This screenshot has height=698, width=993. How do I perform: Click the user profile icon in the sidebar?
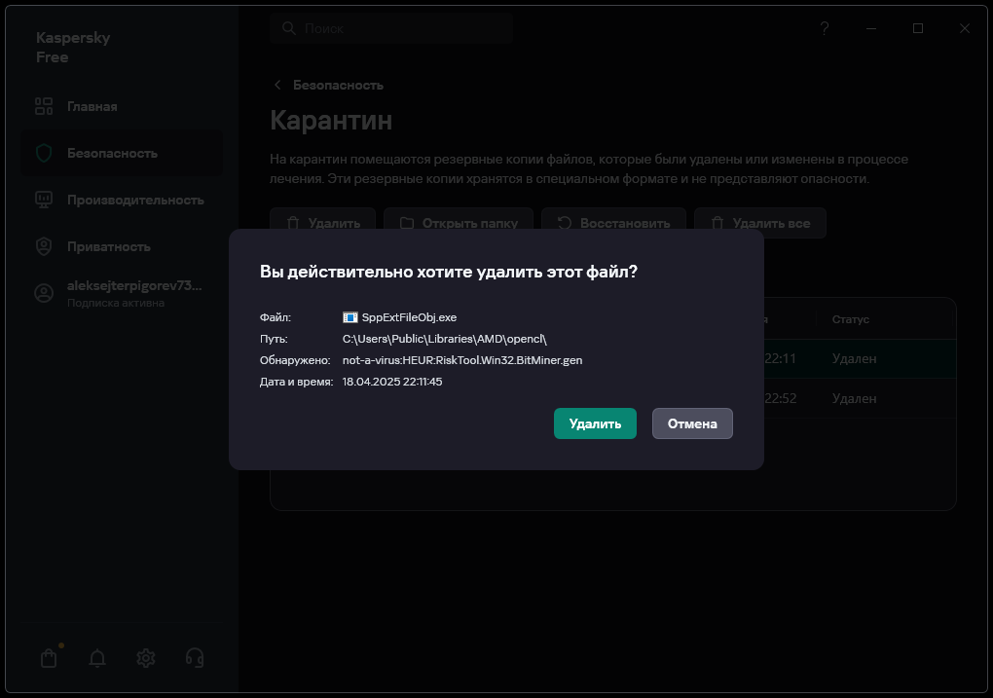point(44,293)
